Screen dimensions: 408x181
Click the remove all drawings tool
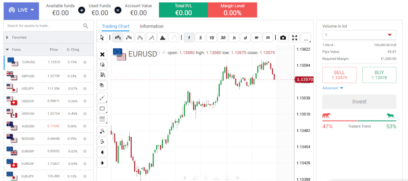pyautogui.click(x=102, y=75)
